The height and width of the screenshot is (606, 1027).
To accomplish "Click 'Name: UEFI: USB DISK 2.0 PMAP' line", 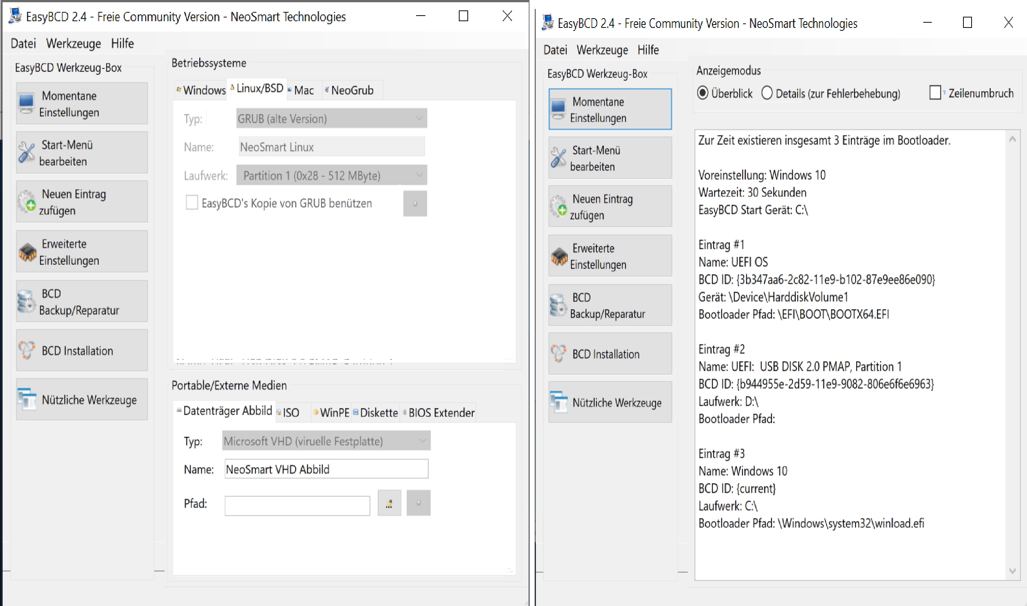I will tap(800, 367).
